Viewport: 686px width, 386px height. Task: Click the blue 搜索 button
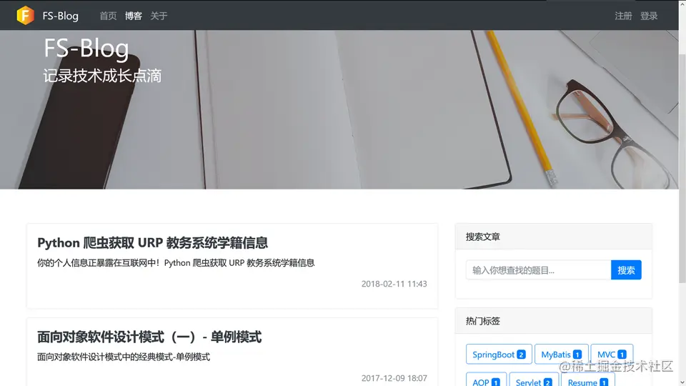coord(626,270)
